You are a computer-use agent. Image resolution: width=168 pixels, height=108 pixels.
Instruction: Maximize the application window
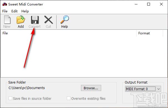coord(149,4)
